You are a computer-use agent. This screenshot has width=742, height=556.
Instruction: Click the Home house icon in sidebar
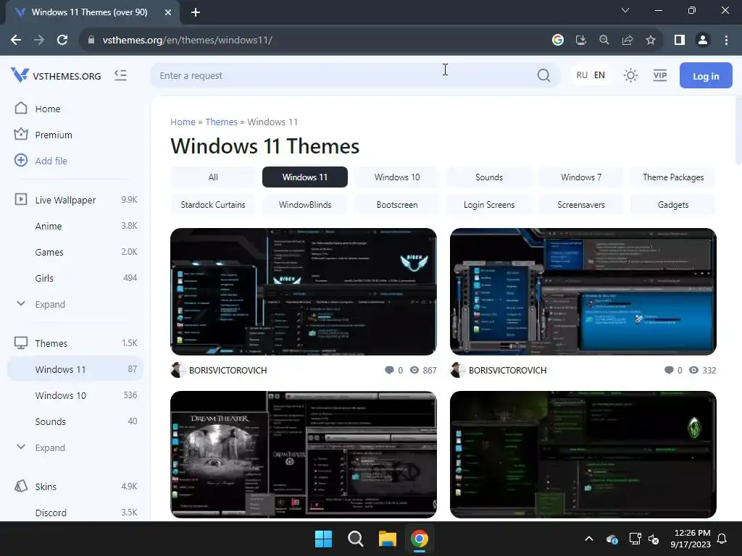pos(21,109)
